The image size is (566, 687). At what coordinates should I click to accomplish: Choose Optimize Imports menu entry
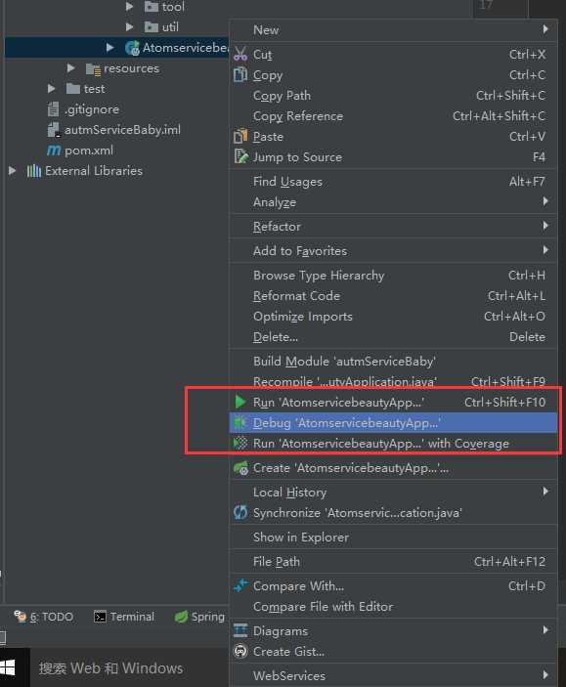[x=393, y=317]
